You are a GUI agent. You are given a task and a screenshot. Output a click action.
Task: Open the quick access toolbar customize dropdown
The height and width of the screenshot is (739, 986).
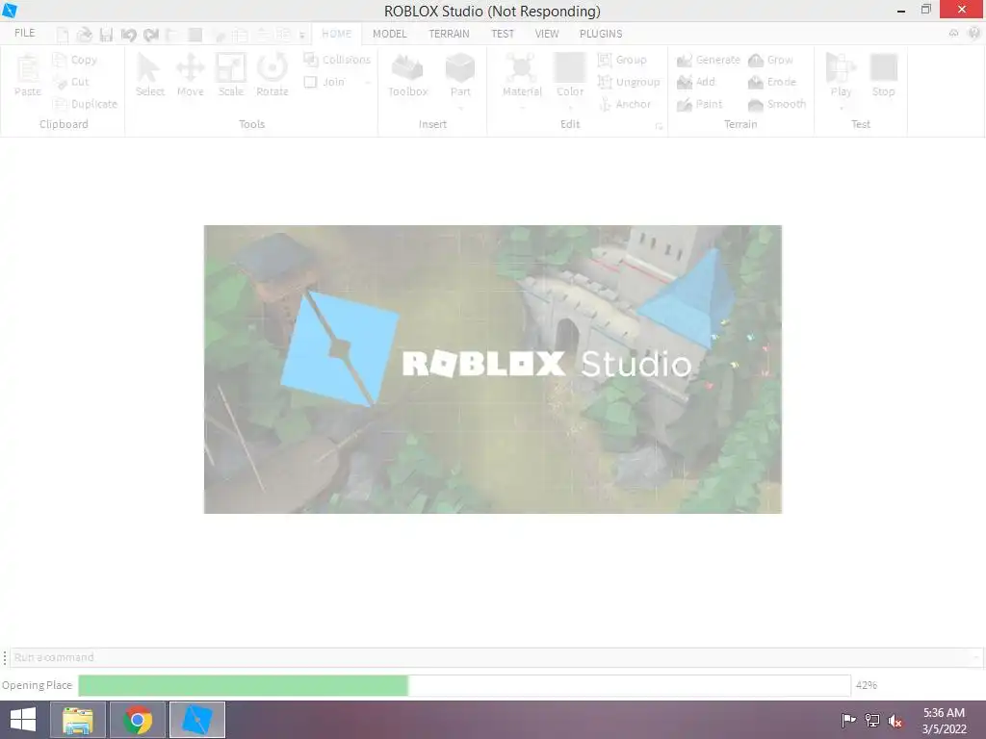[x=301, y=36]
